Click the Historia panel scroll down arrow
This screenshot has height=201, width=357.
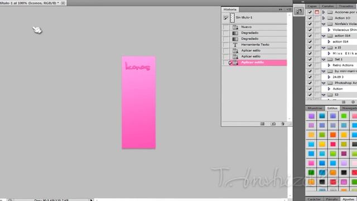point(289,119)
